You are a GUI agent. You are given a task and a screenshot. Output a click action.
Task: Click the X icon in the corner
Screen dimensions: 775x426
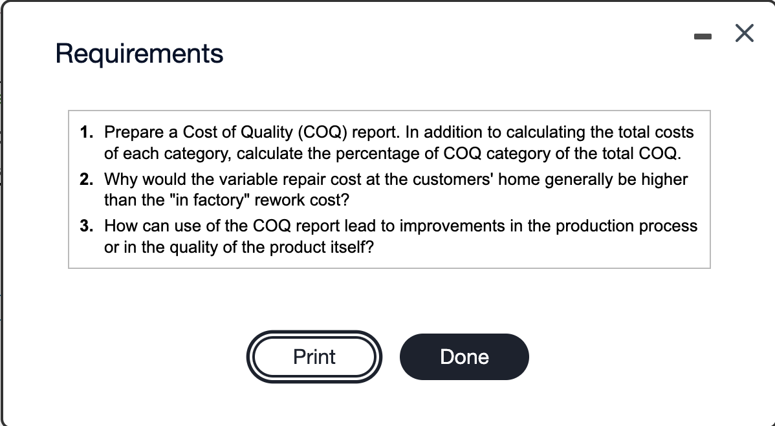click(x=744, y=34)
